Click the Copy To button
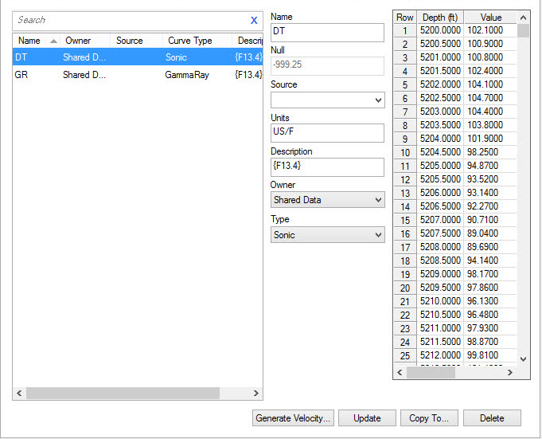The height and width of the screenshot is (439, 542). (429, 418)
